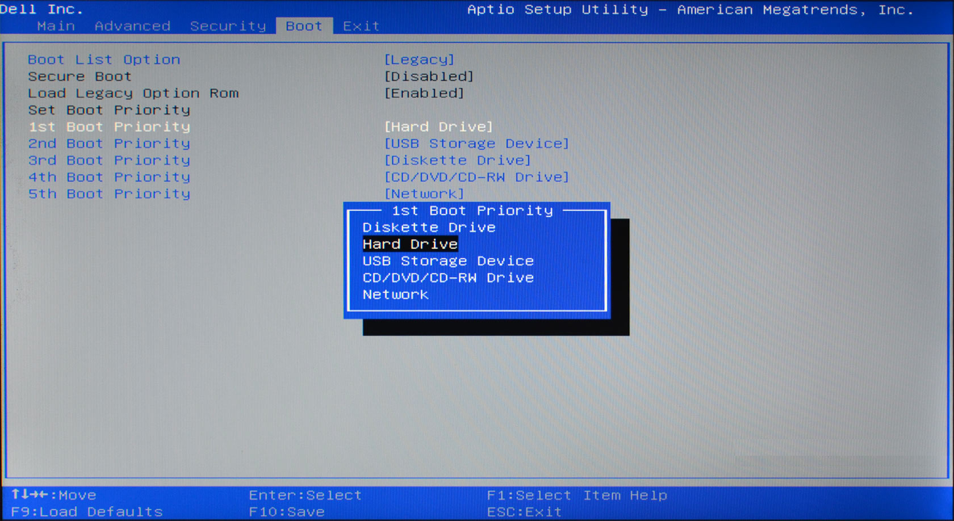Switch to the Main tab
This screenshot has width=954, height=521.
pos(56,26)
